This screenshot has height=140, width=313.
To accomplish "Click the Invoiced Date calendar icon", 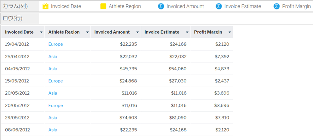I will (45, 6).
